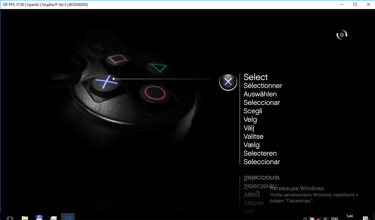Open the Action Center notifications icon
This screenshot has height=220, width=375.
365,218
